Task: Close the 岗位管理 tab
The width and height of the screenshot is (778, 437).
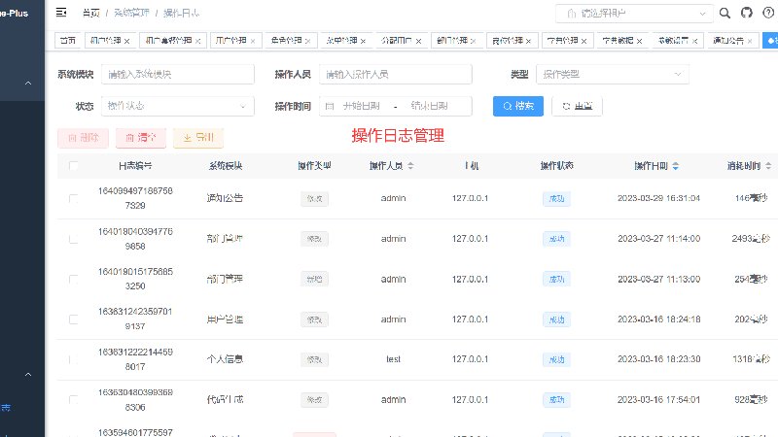Action: (528, 41)
